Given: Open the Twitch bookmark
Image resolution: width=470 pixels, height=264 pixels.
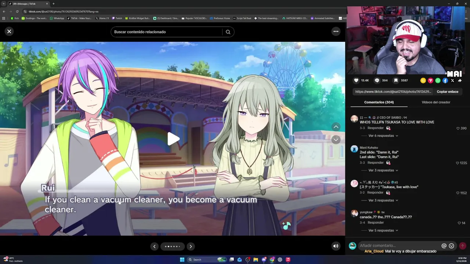Looking at the screenshot, I should [x=117, y=18].
